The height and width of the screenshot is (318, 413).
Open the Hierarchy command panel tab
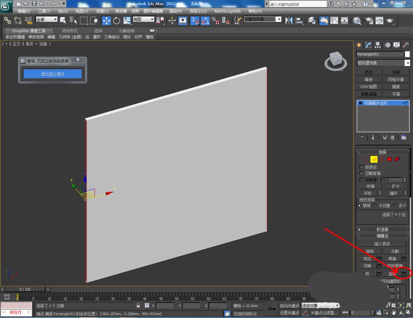(378, 45)
